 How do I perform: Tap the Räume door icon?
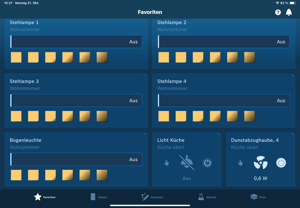(x=93, y=197)
